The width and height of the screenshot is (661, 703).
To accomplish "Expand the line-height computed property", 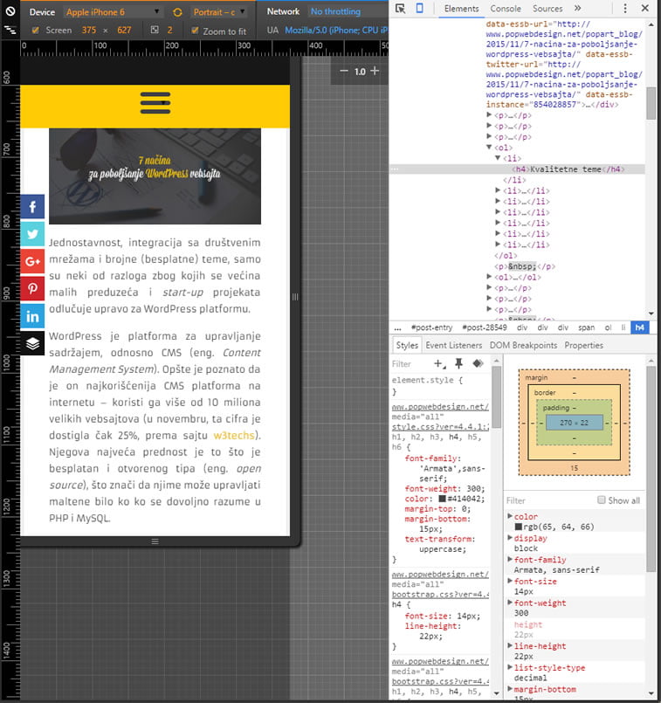I will tap(510, 645).
